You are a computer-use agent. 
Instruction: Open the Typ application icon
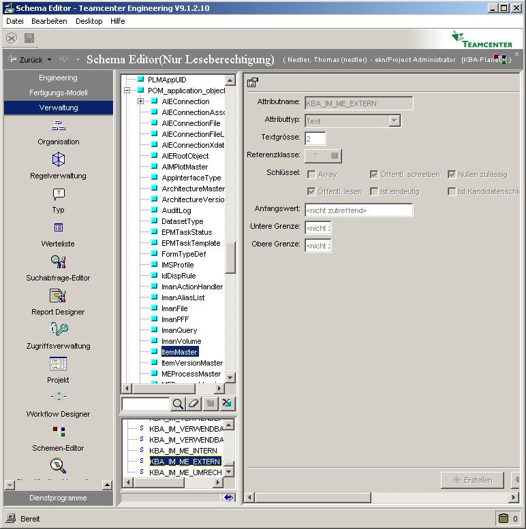59,193
